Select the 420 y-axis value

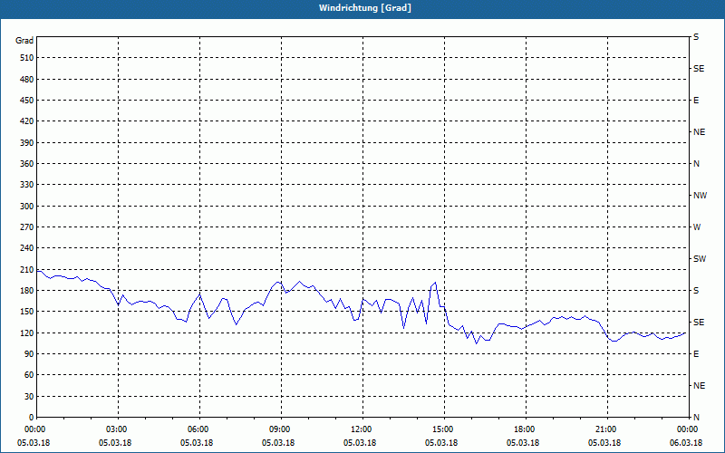(x=27, y=121)
